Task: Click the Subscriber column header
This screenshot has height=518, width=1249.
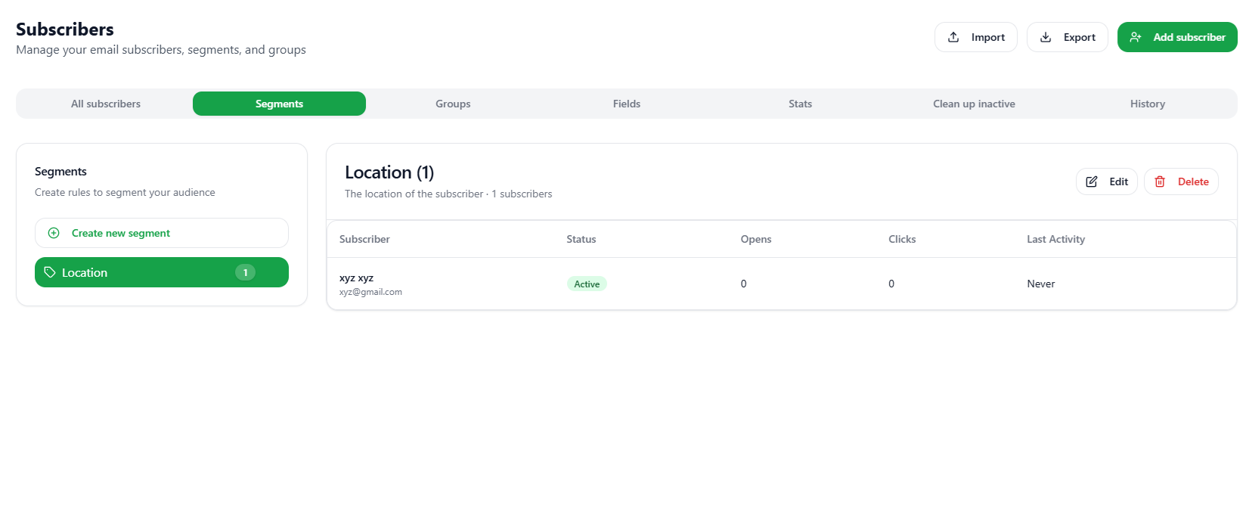Action: (364, 239)
